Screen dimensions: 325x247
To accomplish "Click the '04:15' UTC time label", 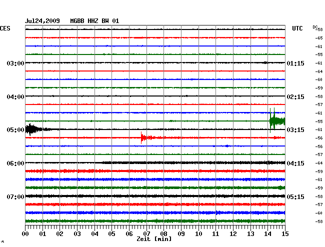I will pos(295,163).
